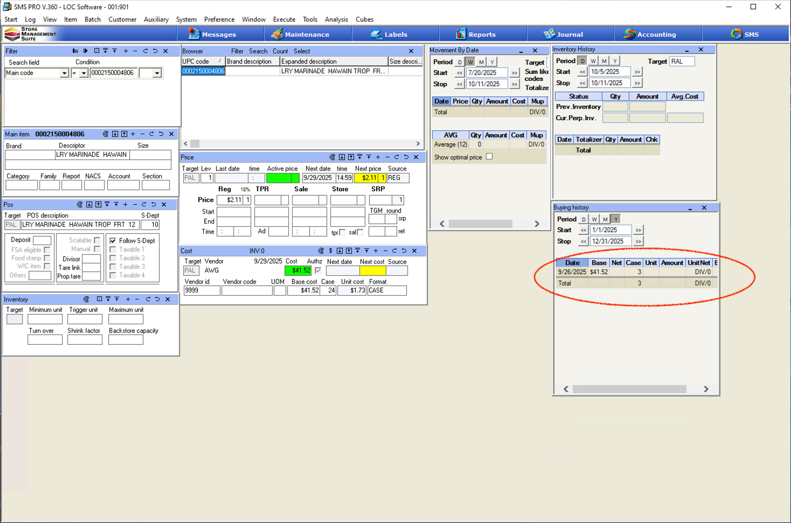Open the Cubes menu
The width and height of the screenshot is (791, 523).
[364, 19]
